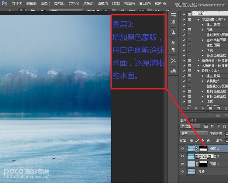Create new action set folder

[210, 108]
